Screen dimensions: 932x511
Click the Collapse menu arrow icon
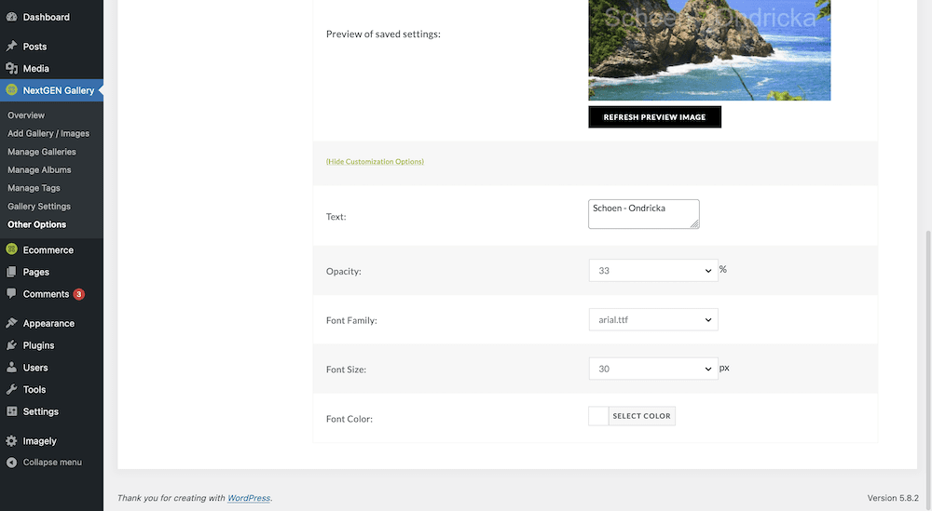tap(11, 463)
